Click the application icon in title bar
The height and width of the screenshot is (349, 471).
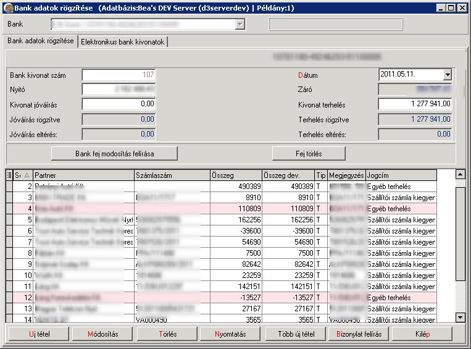point(9,8)
